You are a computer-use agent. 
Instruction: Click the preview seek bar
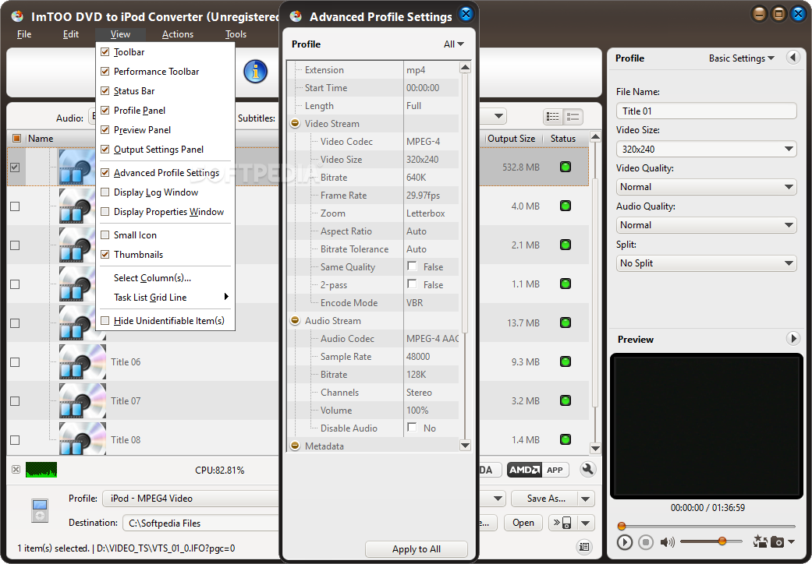(x=707, y=527)
